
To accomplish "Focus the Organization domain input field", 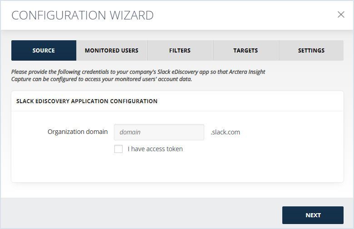I will click(159, 132).
